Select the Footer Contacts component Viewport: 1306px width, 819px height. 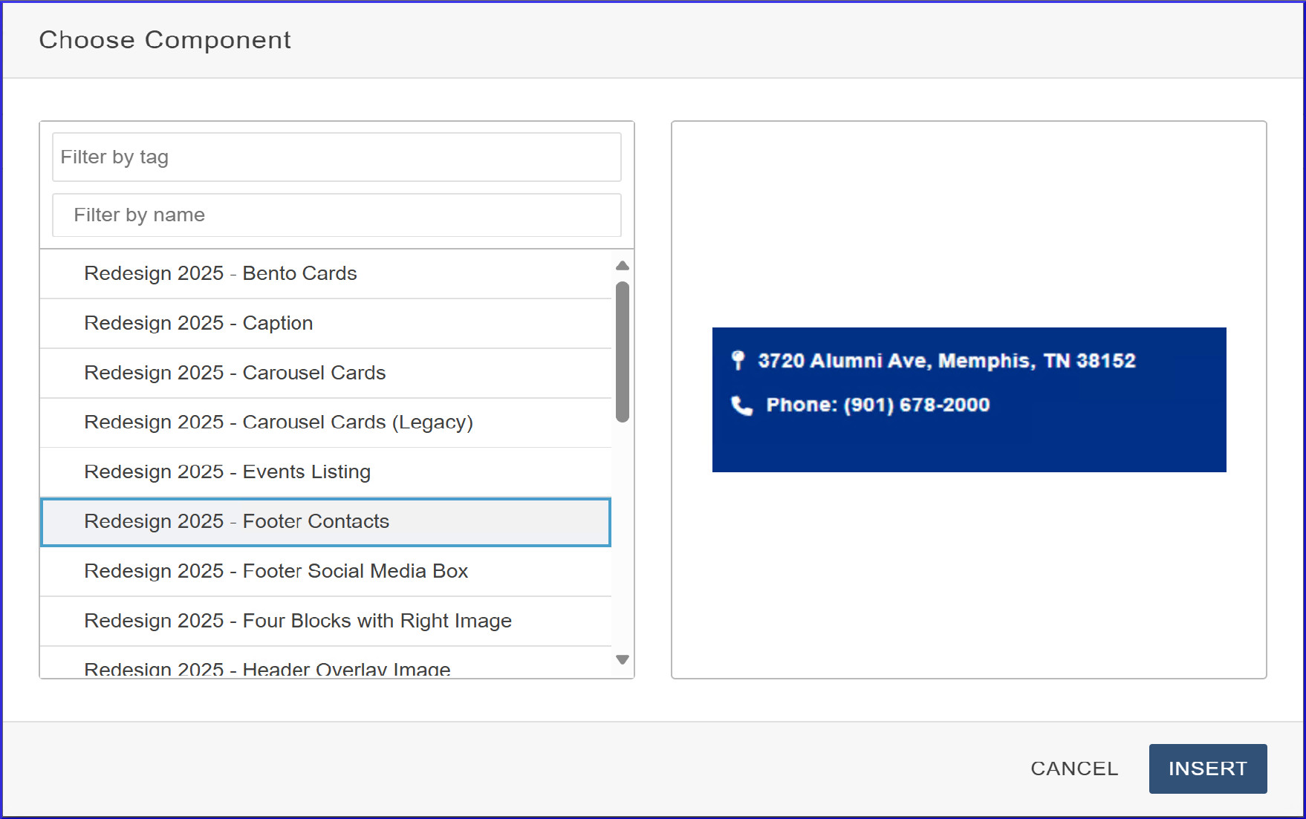[x=236, y=522]
